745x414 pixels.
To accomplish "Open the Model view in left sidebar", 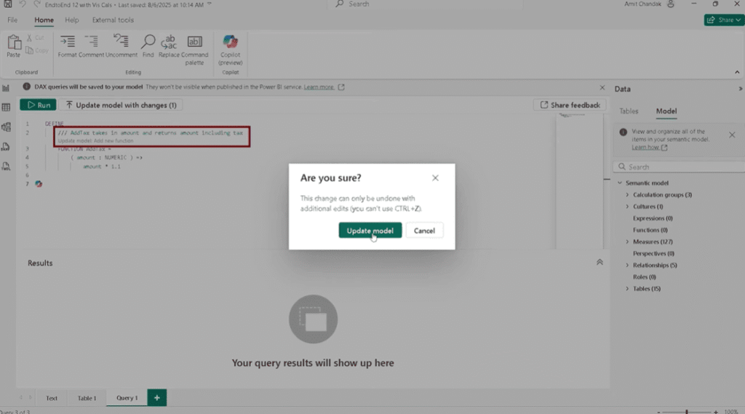I will (6, 127).
